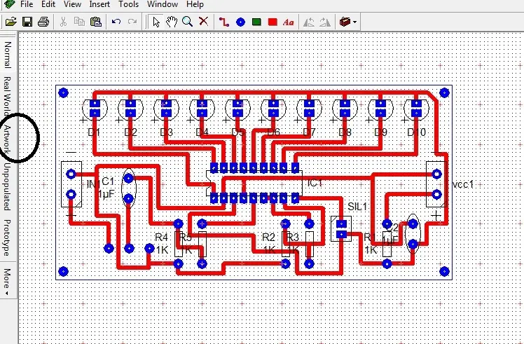This screenshot has width=524, height=344.
Task: Select LED D5 on the board
Action: (x=237, y=109)
